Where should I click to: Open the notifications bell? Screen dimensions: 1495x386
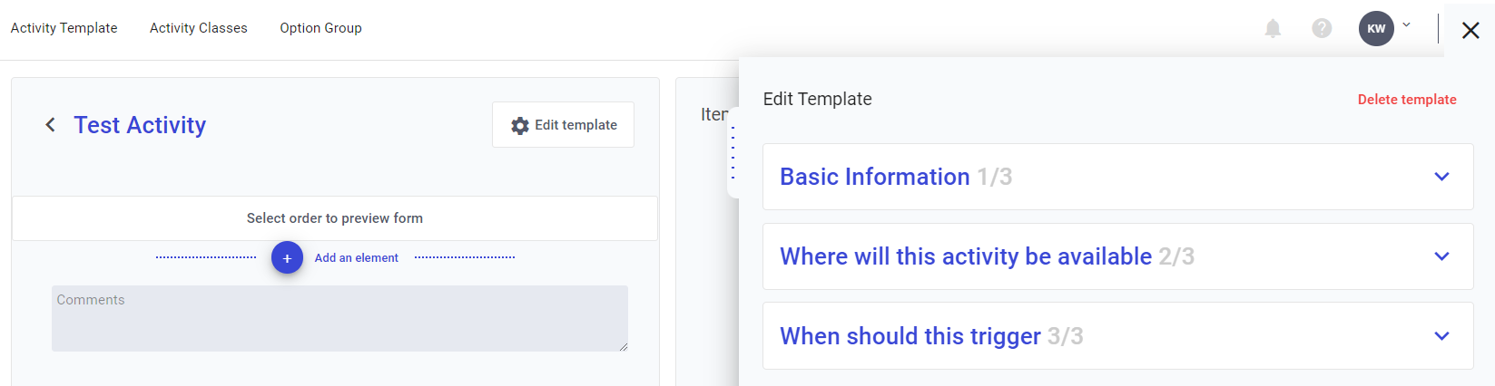[x=1273, y=29]
